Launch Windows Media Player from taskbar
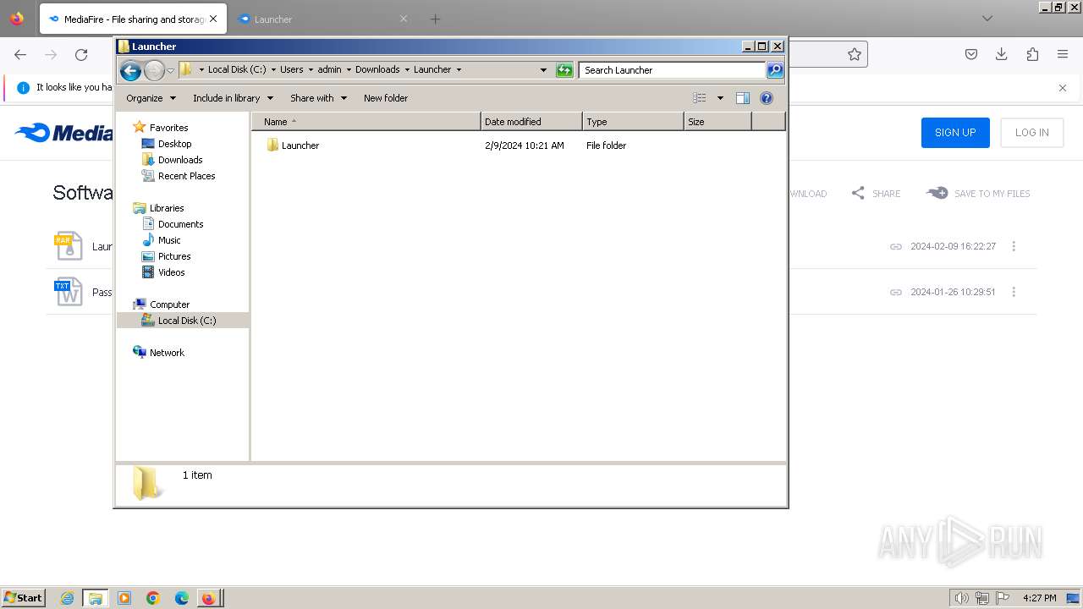Screen dimensions: 1083x609 click(124, 598)
